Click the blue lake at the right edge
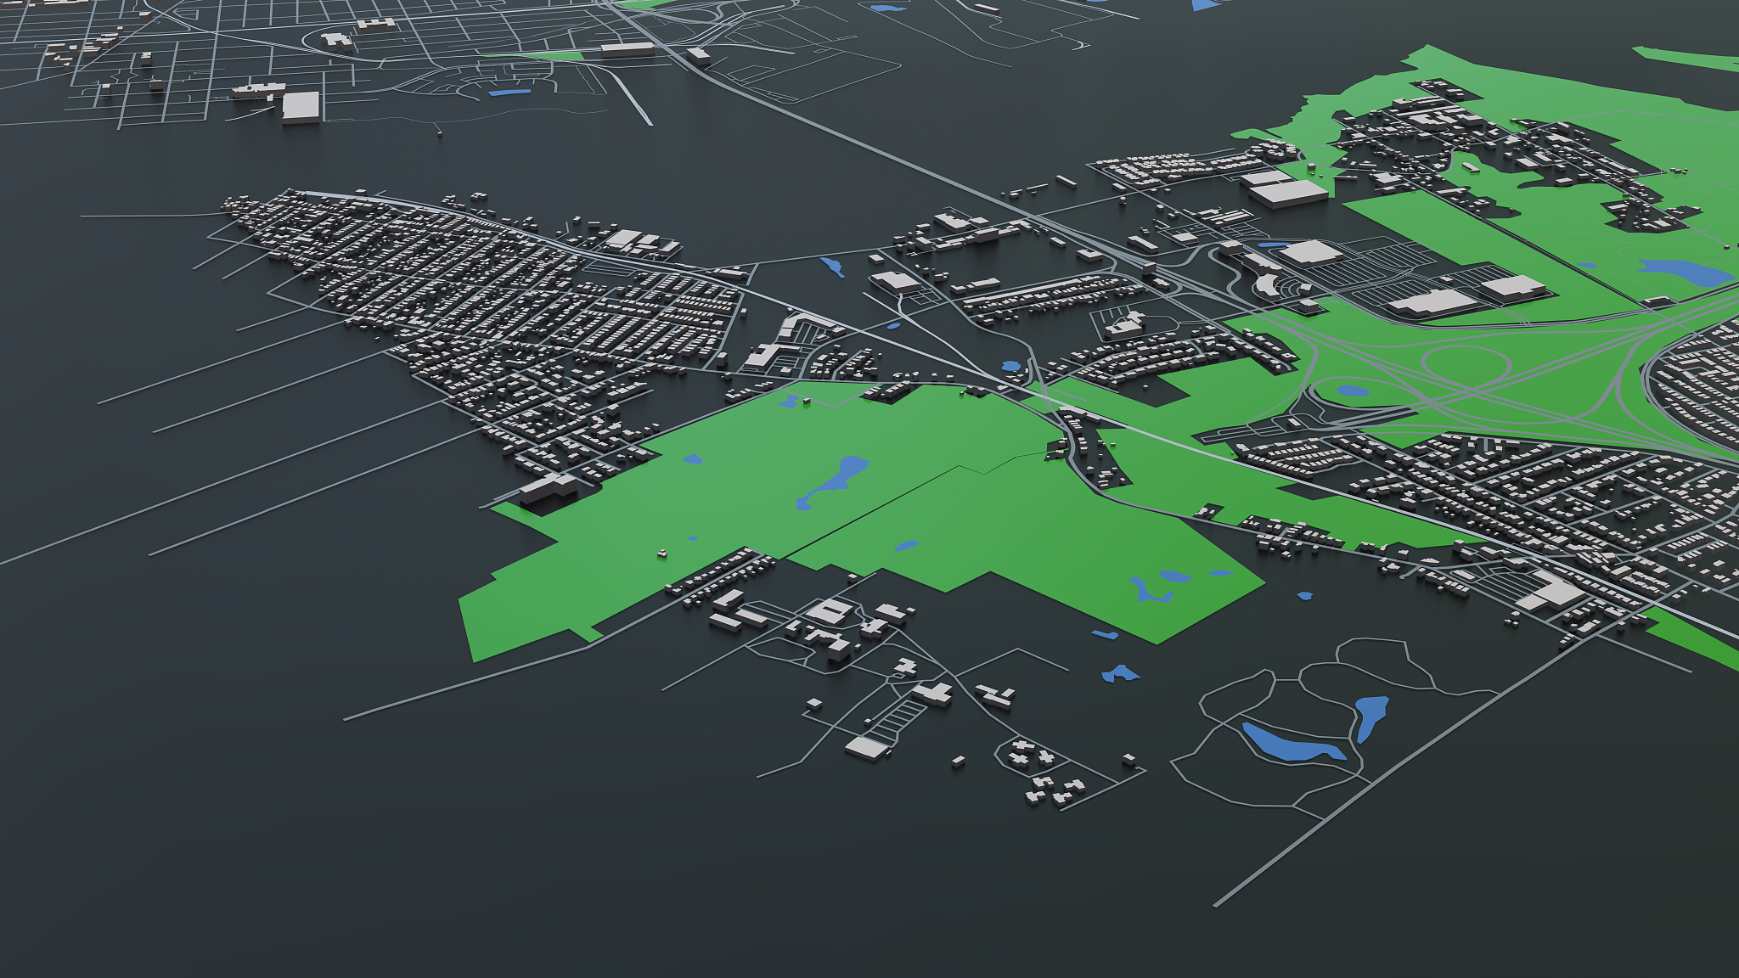The image size is (1739, 978). 1685,273
